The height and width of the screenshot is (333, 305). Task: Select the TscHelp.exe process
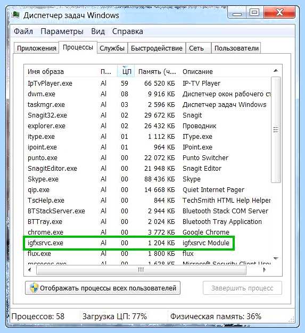click(148, 200)
